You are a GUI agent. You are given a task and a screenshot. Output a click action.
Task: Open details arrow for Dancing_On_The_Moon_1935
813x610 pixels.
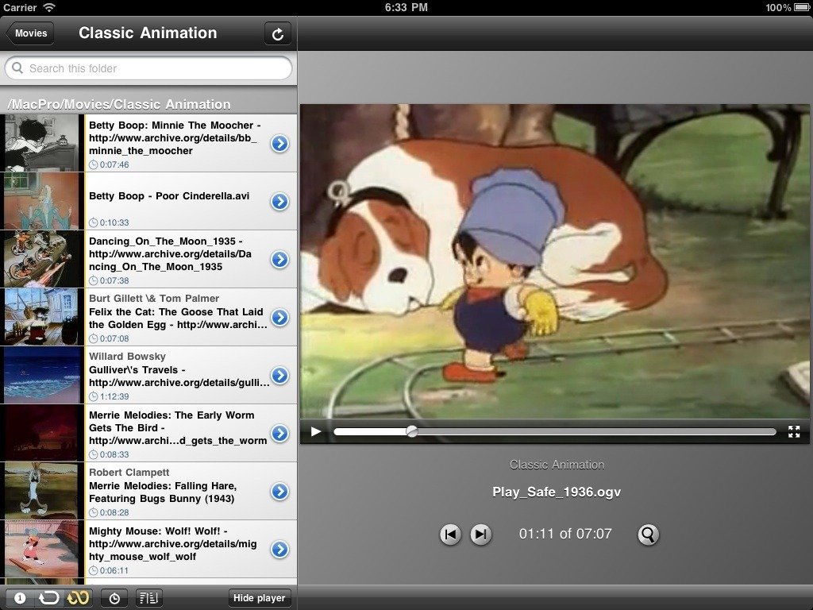coord(280,260)
